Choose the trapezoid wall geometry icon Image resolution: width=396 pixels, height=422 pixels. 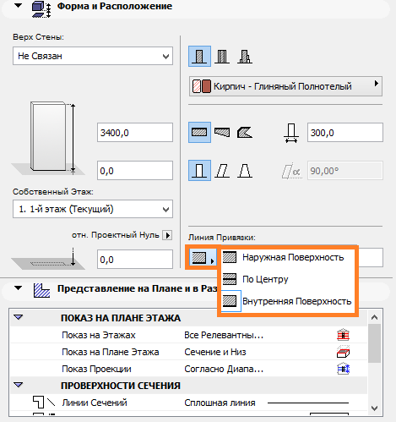pyautogui.click(x=222, y=132)
